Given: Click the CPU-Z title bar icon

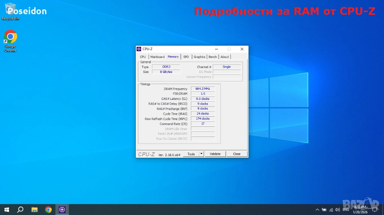Looking at the screenshot, I should click(x=139, y=49).
